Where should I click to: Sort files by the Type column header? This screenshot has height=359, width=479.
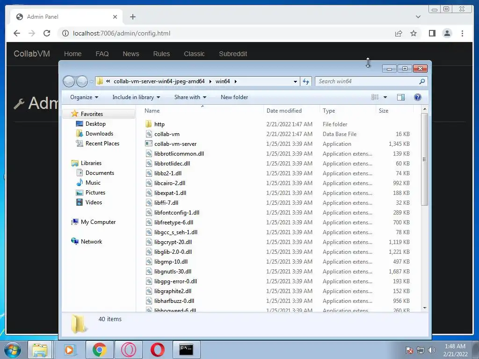[x=348, y=110]
